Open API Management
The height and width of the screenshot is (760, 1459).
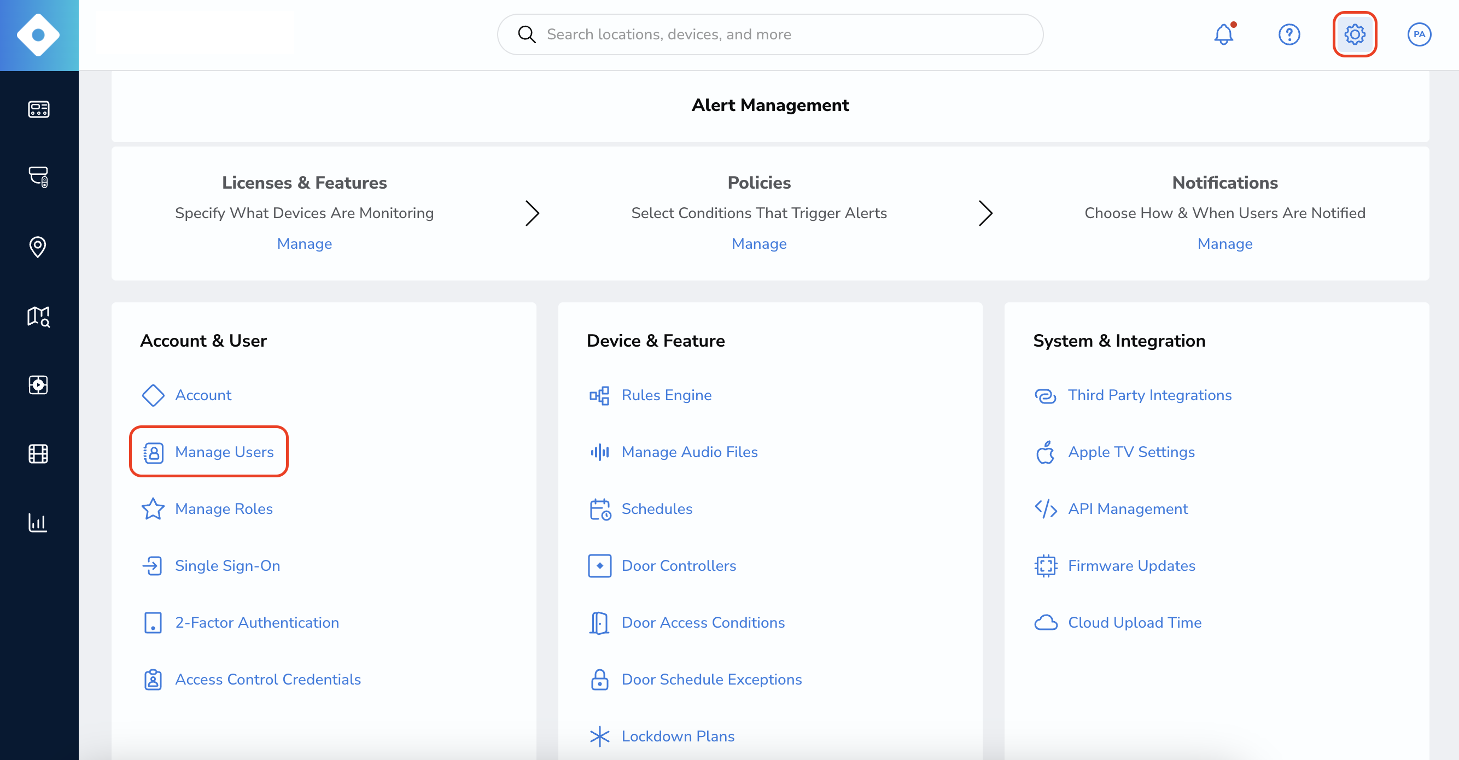[1128, 508]
